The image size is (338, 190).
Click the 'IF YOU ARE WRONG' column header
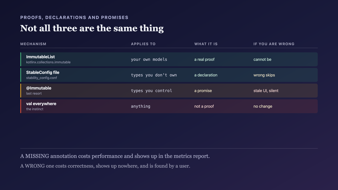click(x=274, y=44)
